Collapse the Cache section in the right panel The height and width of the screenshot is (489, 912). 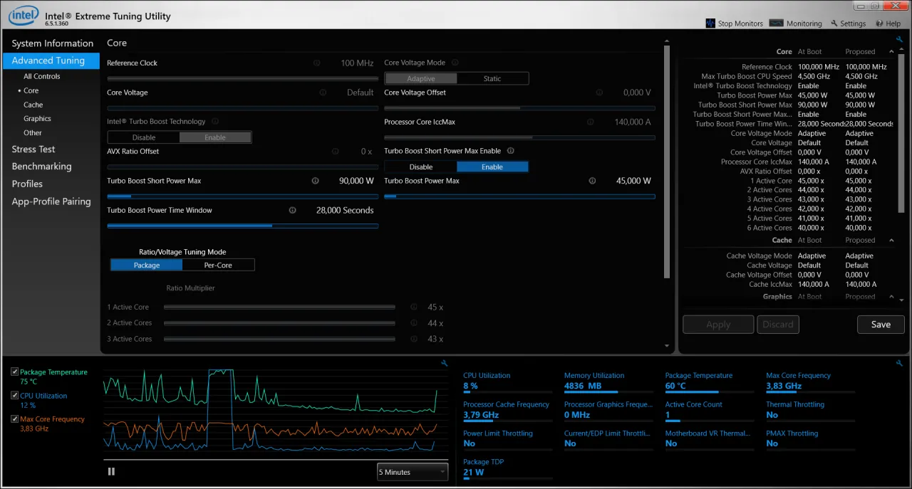[x=891, y=240]
